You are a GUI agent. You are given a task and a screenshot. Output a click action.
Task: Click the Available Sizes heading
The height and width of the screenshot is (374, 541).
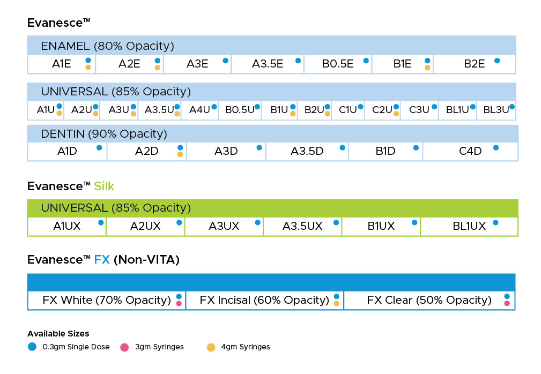58,334
